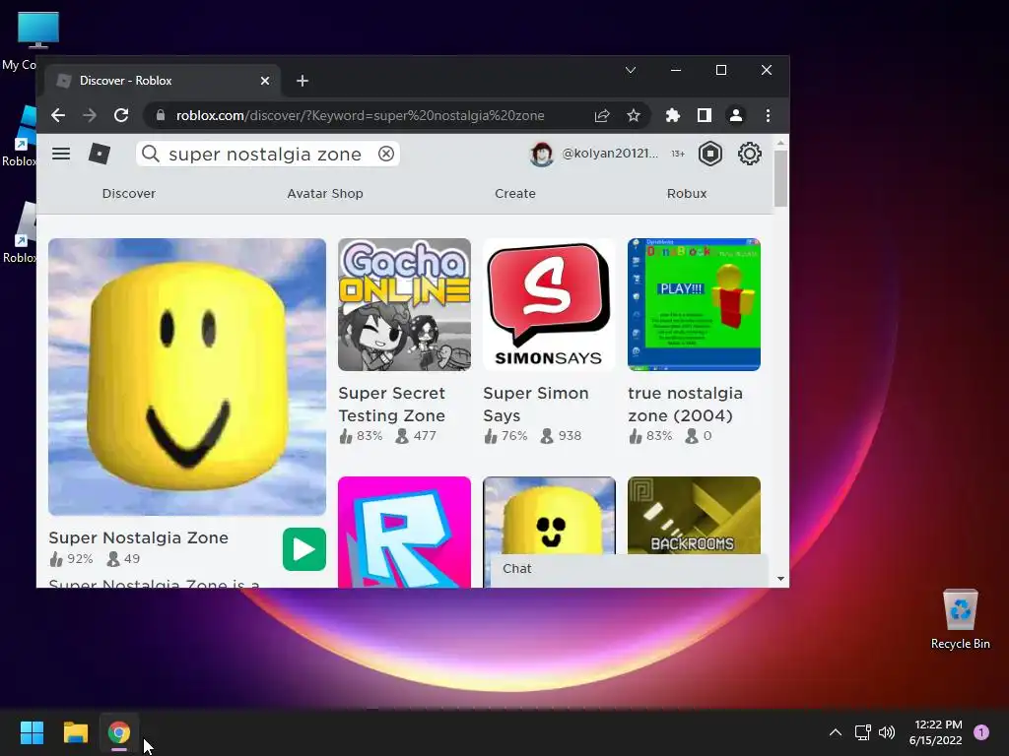This screenshot has width=1009, height=756.
Task: Open clock and date in taskbar
Action: (x=936, y=732)
